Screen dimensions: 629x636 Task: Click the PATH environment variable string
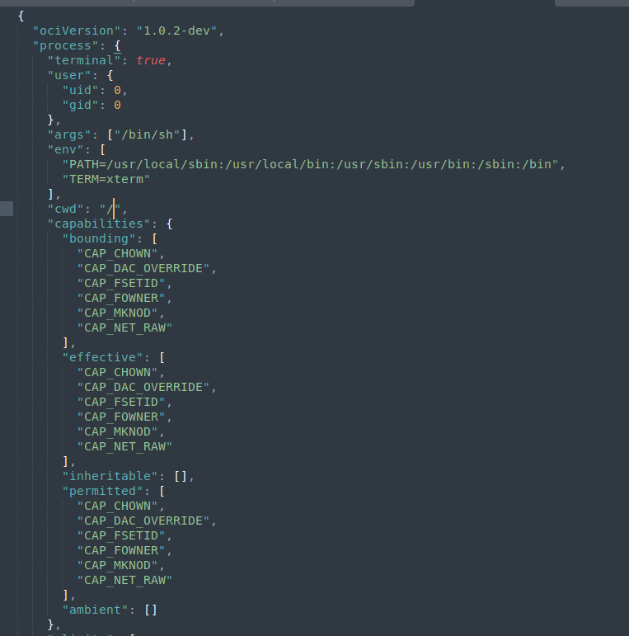(310, 164)
